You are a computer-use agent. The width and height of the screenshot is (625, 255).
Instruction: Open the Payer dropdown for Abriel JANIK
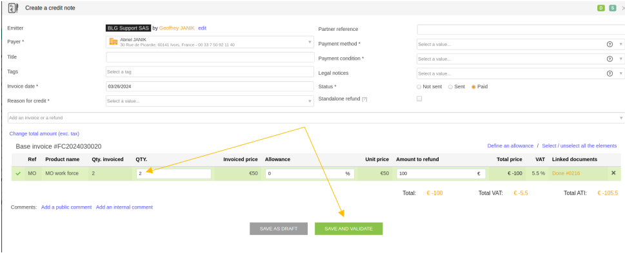pyautogui.click(x=210, y=42)
